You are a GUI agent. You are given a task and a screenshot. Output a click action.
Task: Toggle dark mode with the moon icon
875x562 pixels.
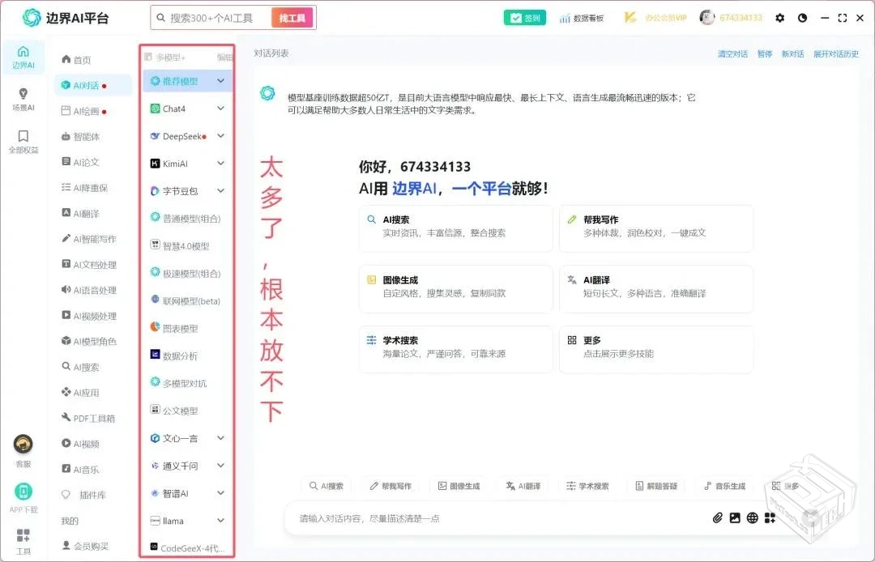click(x=802, y=17)
